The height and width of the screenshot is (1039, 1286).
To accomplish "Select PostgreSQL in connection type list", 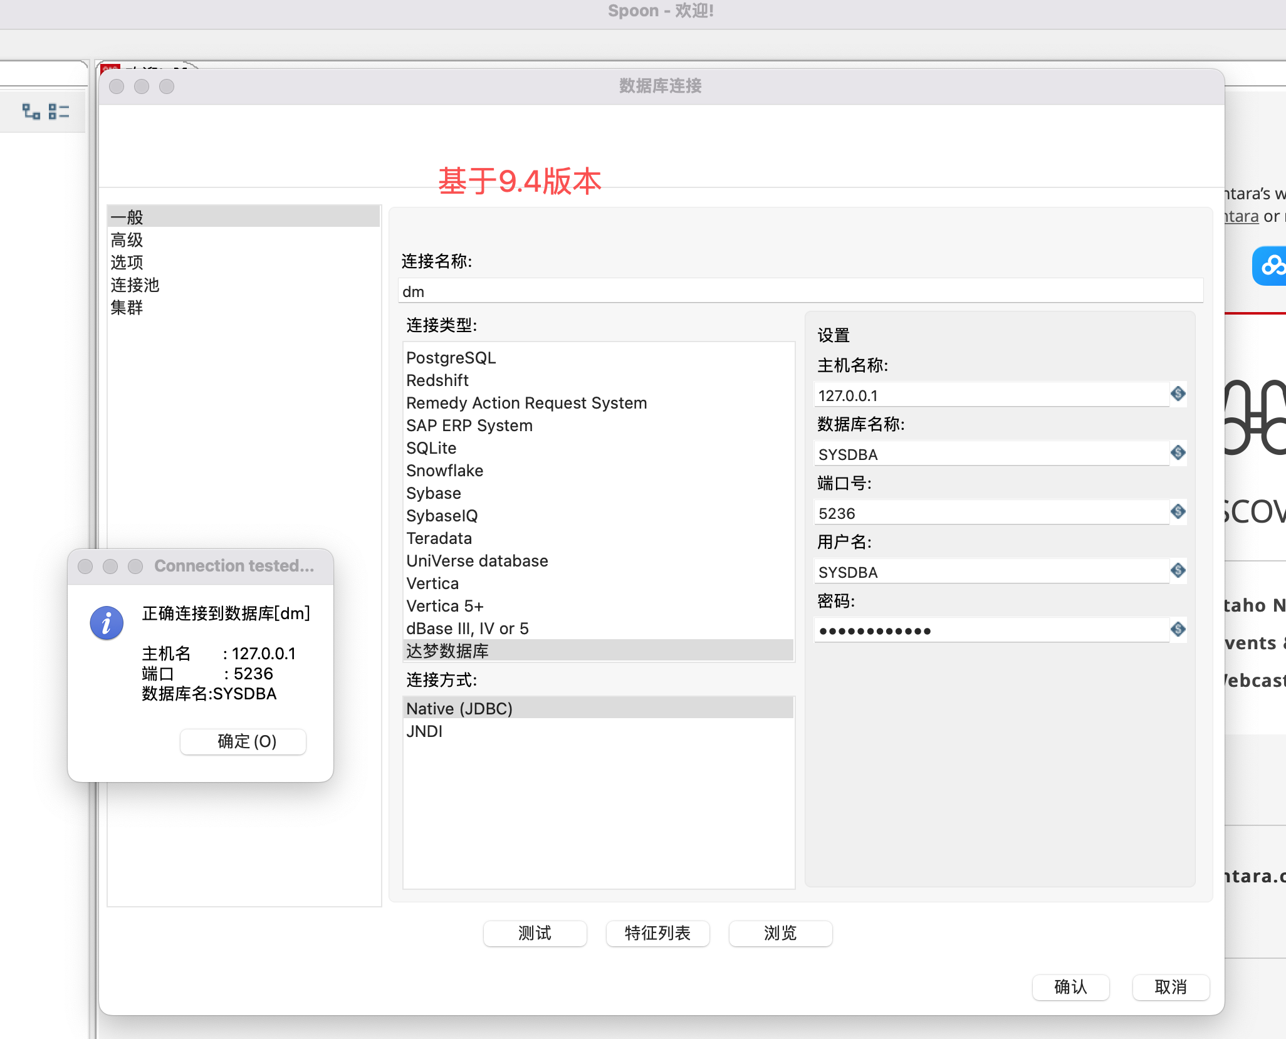I will coord(451,358).
